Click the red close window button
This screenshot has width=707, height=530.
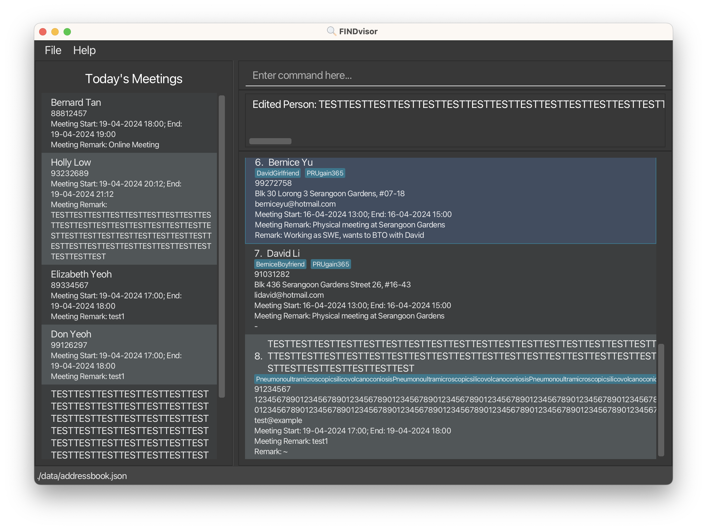[43, 32]
